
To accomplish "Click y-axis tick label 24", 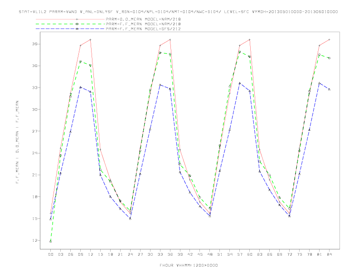I will [x=34, y=153].
